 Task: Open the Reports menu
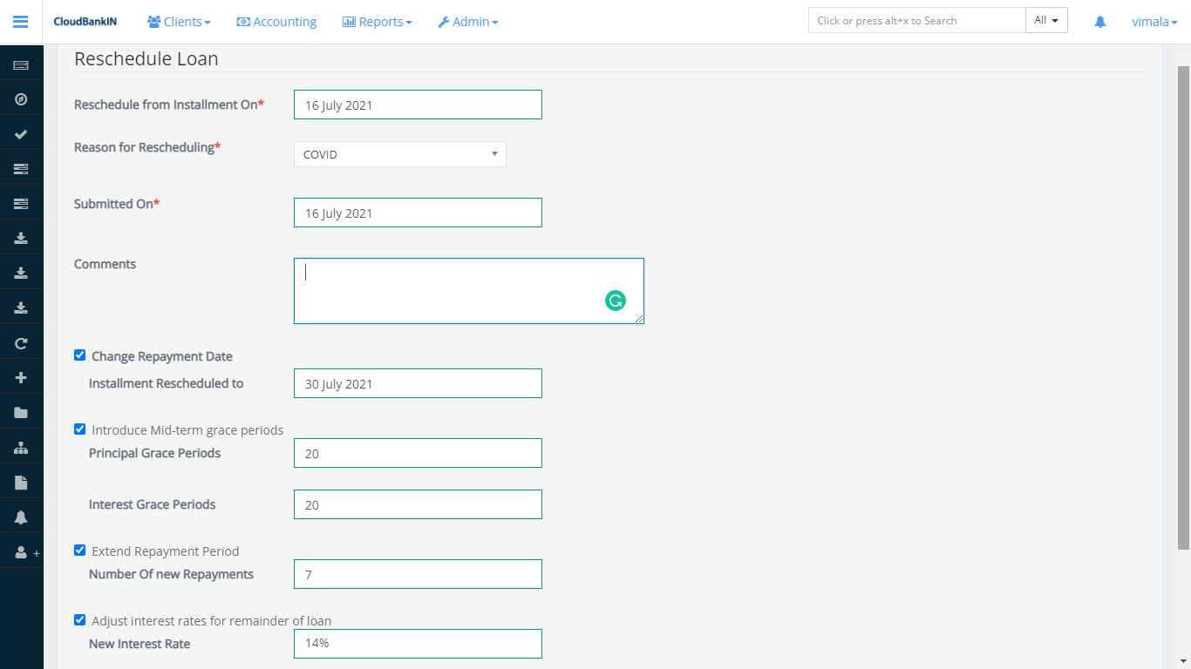[x=378, y=22]
